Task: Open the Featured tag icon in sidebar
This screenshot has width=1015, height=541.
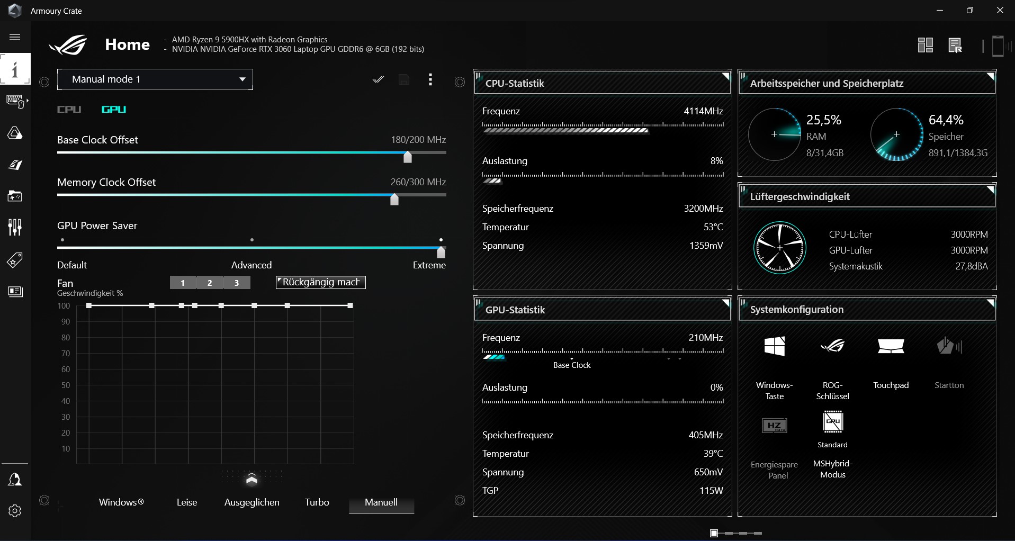Action: pyautogui.click(x=15, y=260)
